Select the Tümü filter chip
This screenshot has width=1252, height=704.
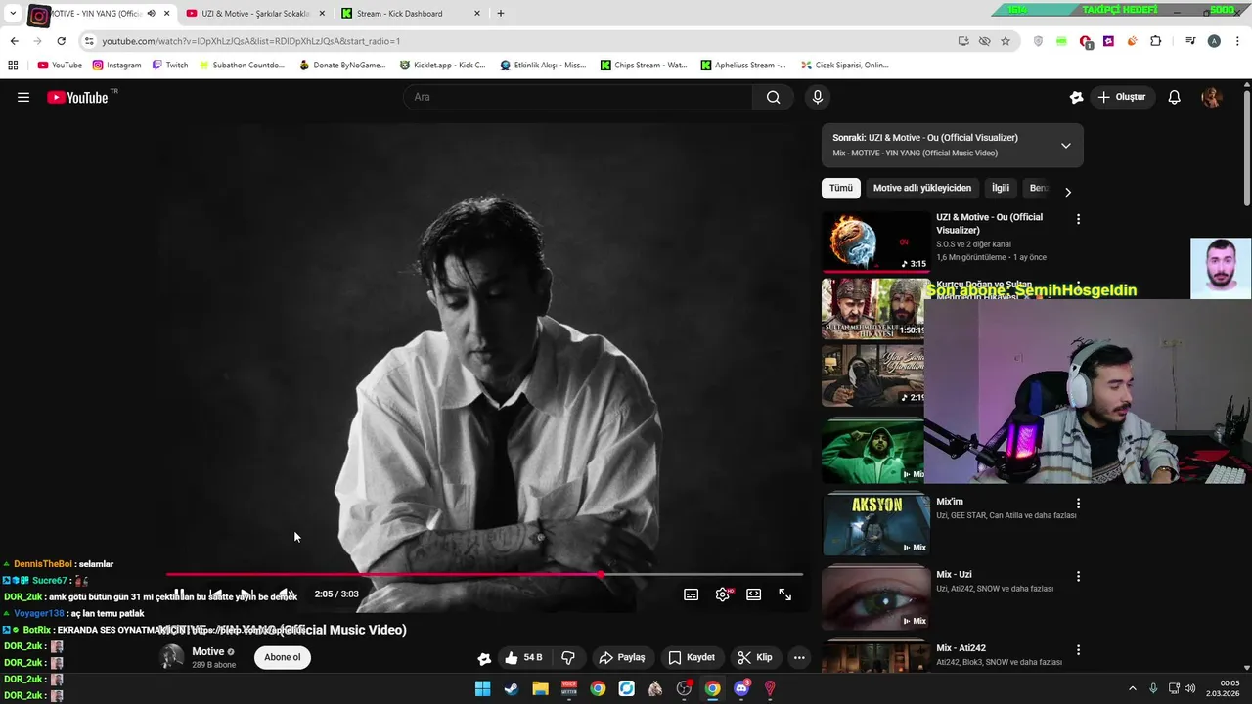841,188
